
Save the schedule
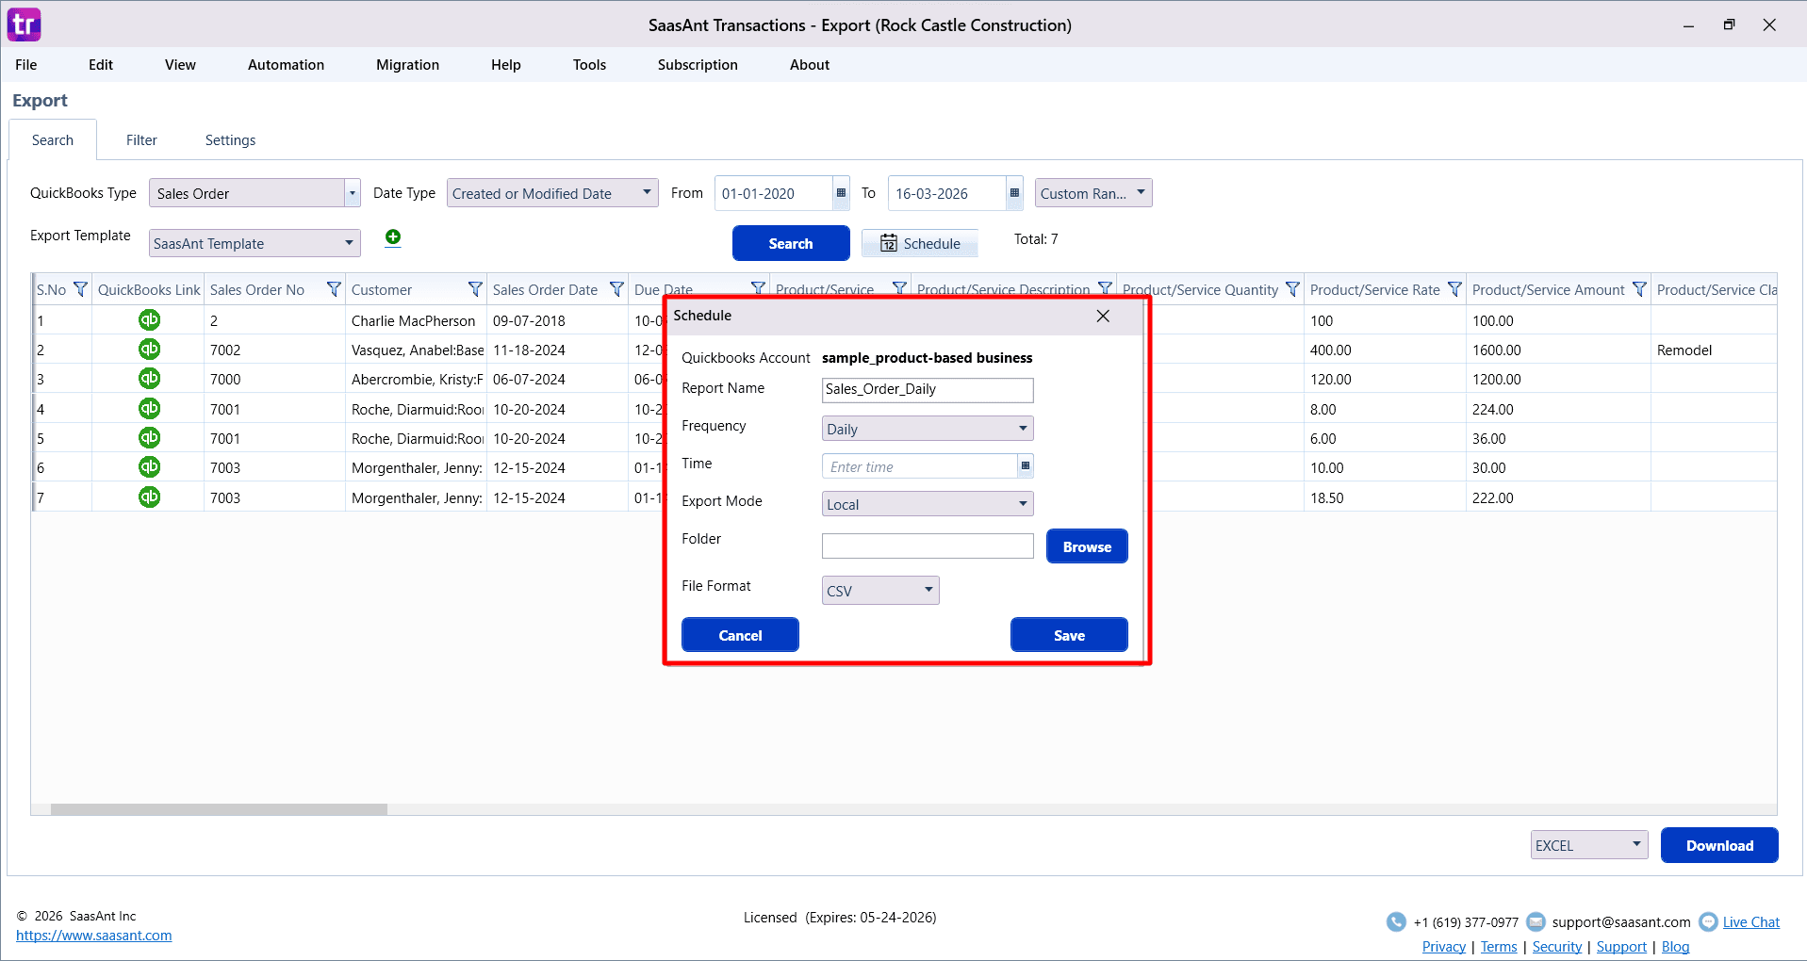click(x=1069, y=635)
